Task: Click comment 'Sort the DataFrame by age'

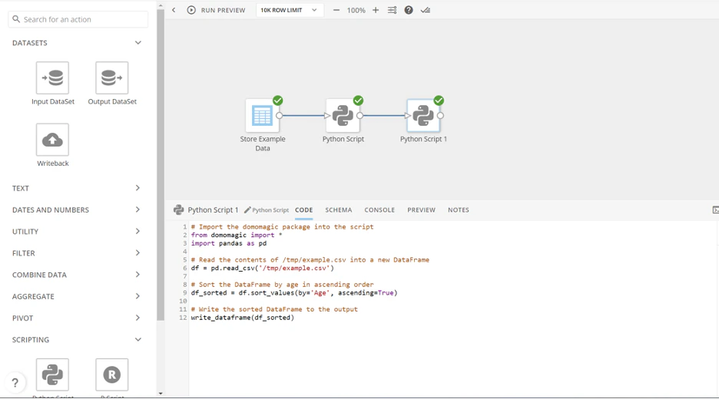Action: tap(282, 285)
